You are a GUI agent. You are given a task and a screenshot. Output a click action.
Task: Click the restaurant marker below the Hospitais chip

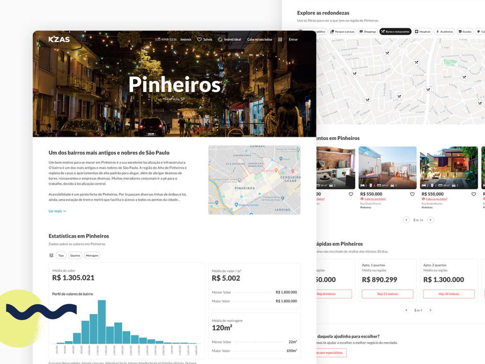pos(417,62)
